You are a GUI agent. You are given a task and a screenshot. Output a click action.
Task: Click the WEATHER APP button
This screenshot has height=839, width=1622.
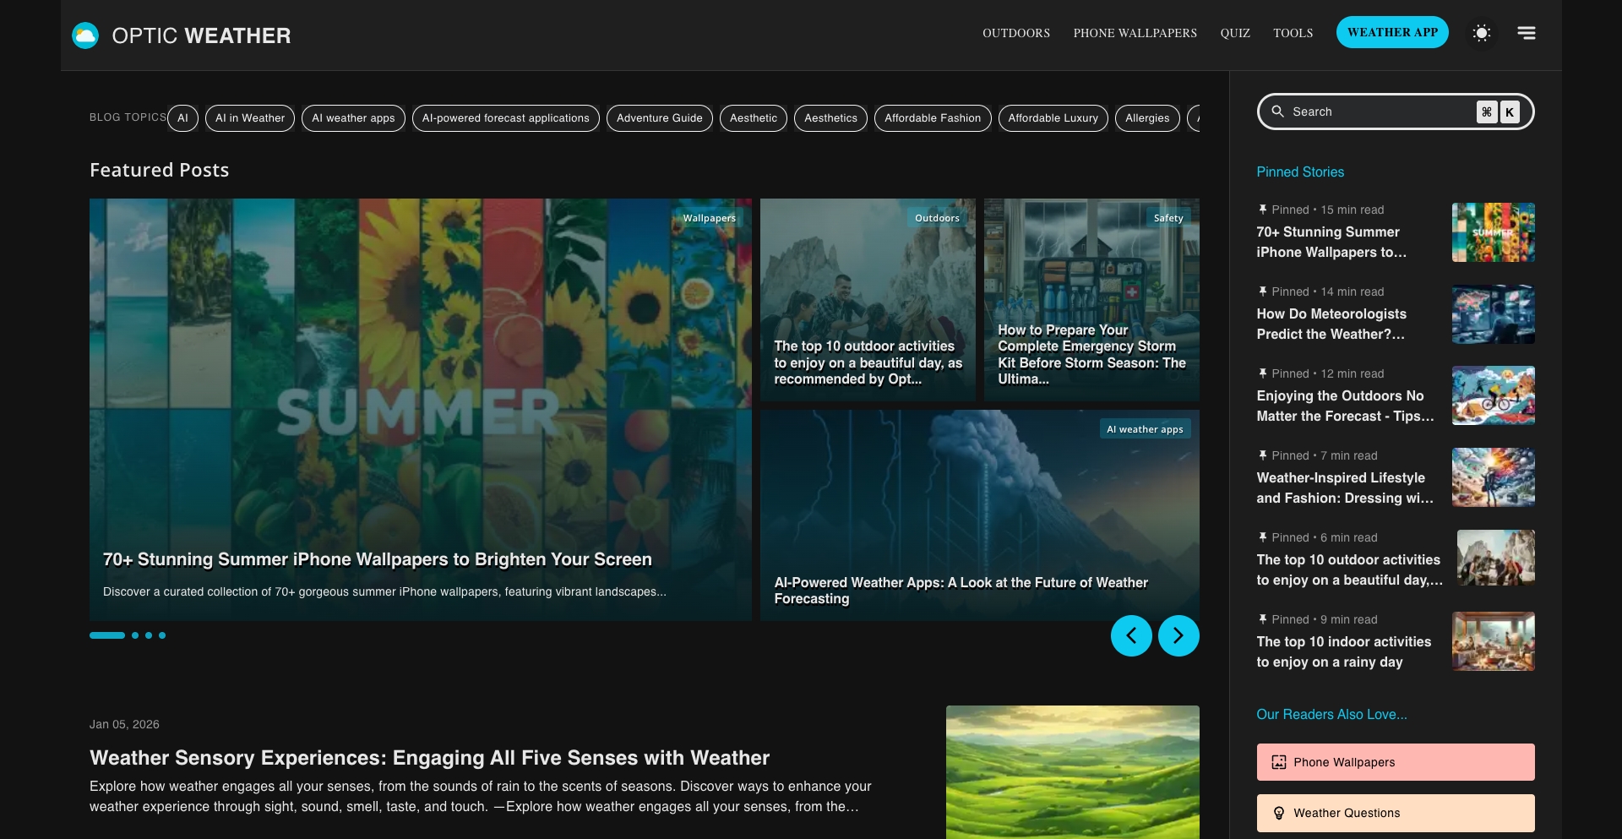[1392, 32]
